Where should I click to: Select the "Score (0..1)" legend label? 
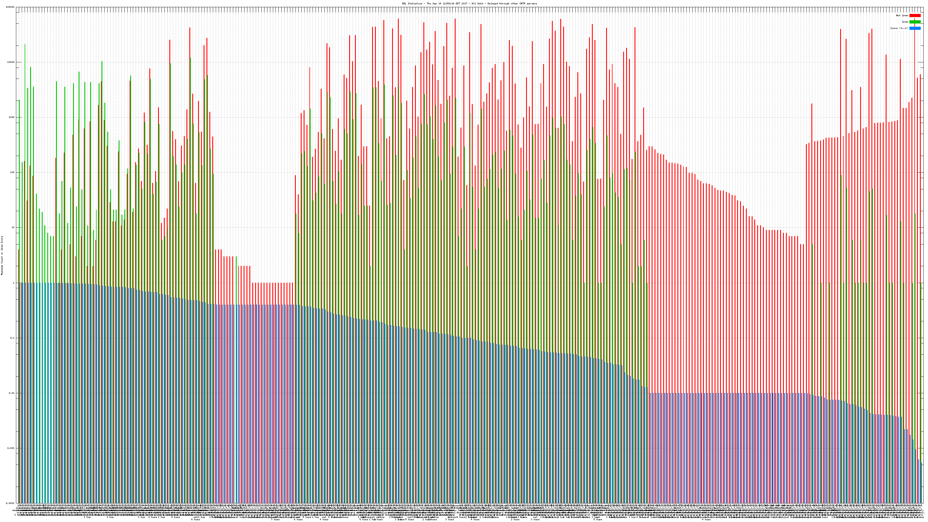pos(899,28)
